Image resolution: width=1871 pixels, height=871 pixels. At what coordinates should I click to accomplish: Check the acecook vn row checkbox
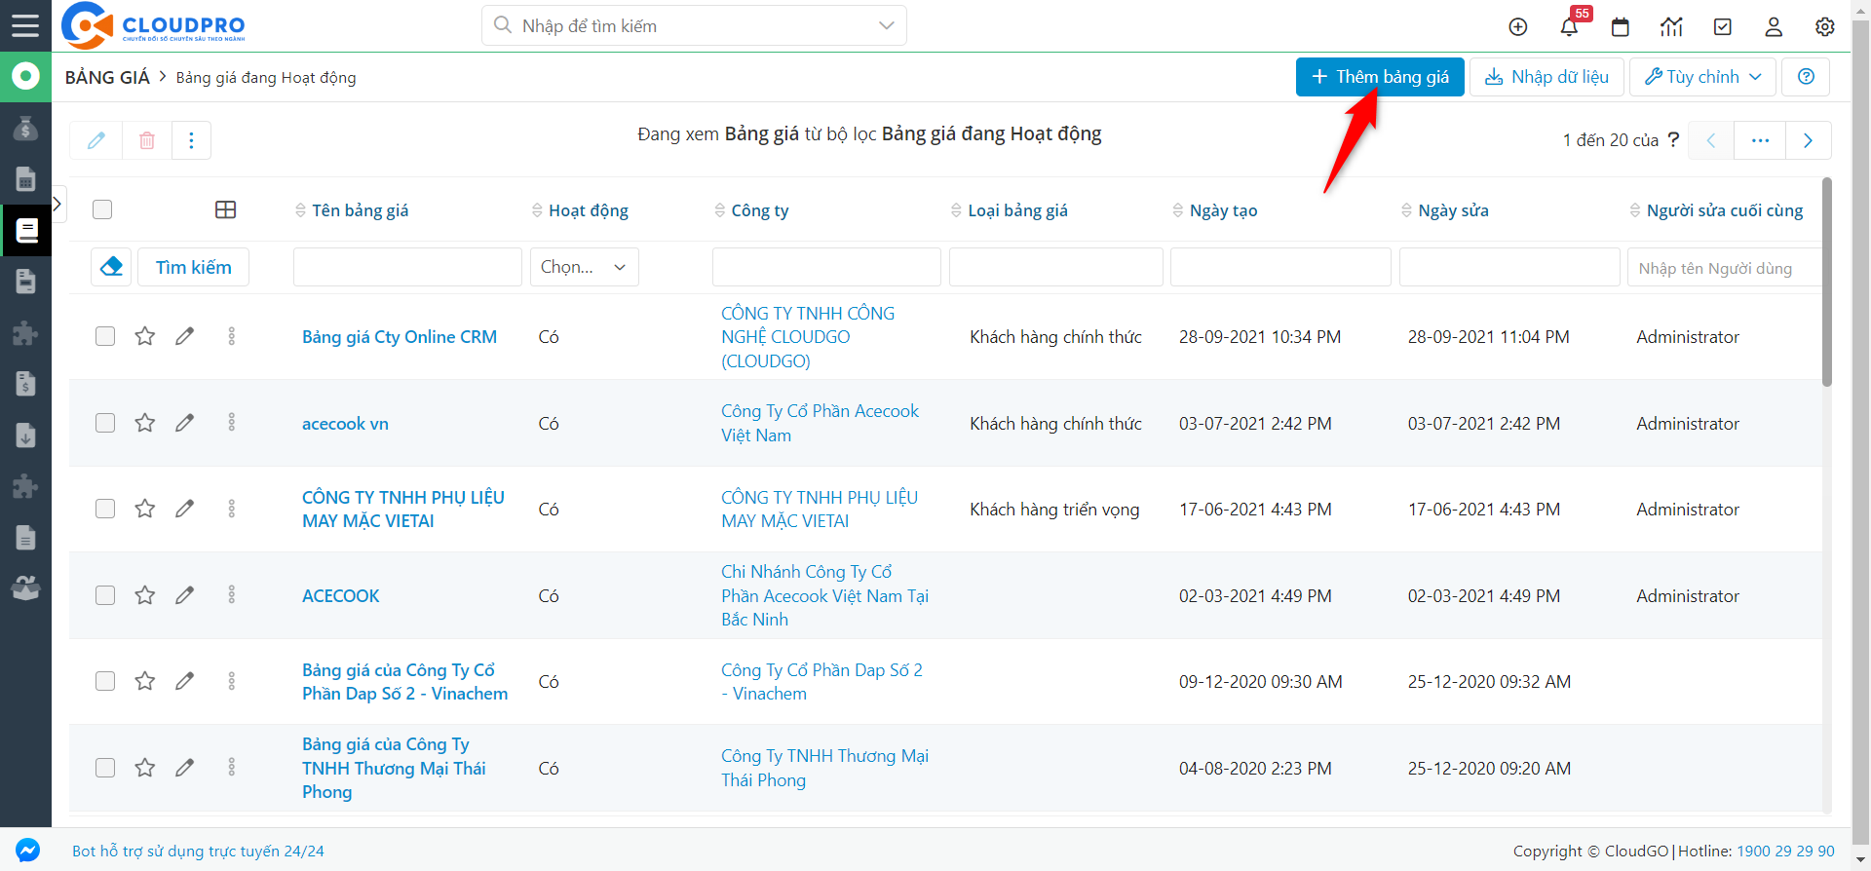[105, 423]
